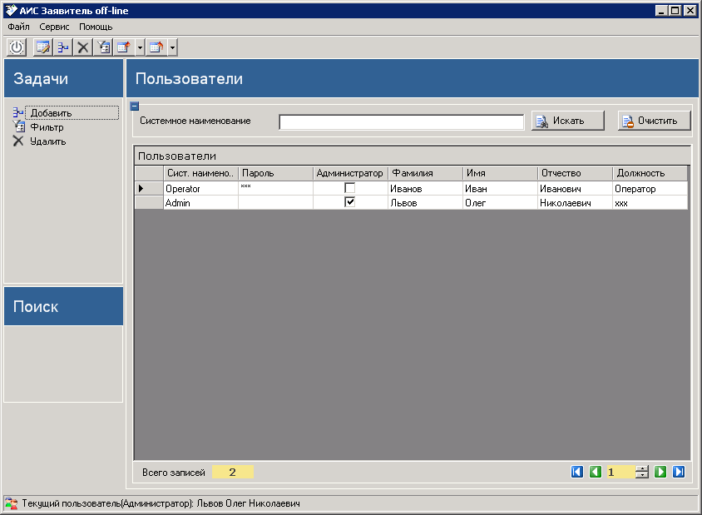Viewport: 702px width, 515px height.
Task: Collapse the search filter panel
Action: [134, 106]
